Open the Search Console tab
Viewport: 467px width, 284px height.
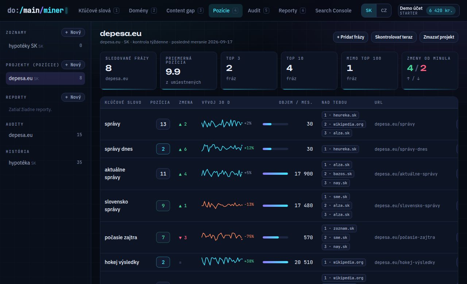tap(333, 11)
